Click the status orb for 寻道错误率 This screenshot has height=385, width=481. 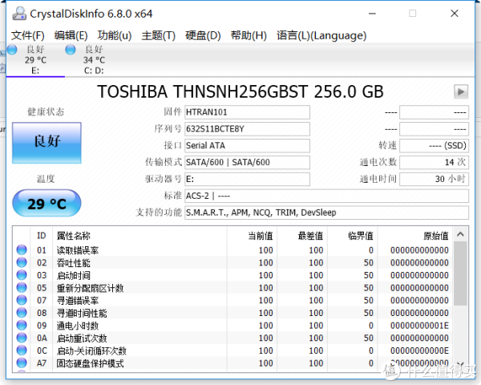pyautogui.click(x=22, y=300)
